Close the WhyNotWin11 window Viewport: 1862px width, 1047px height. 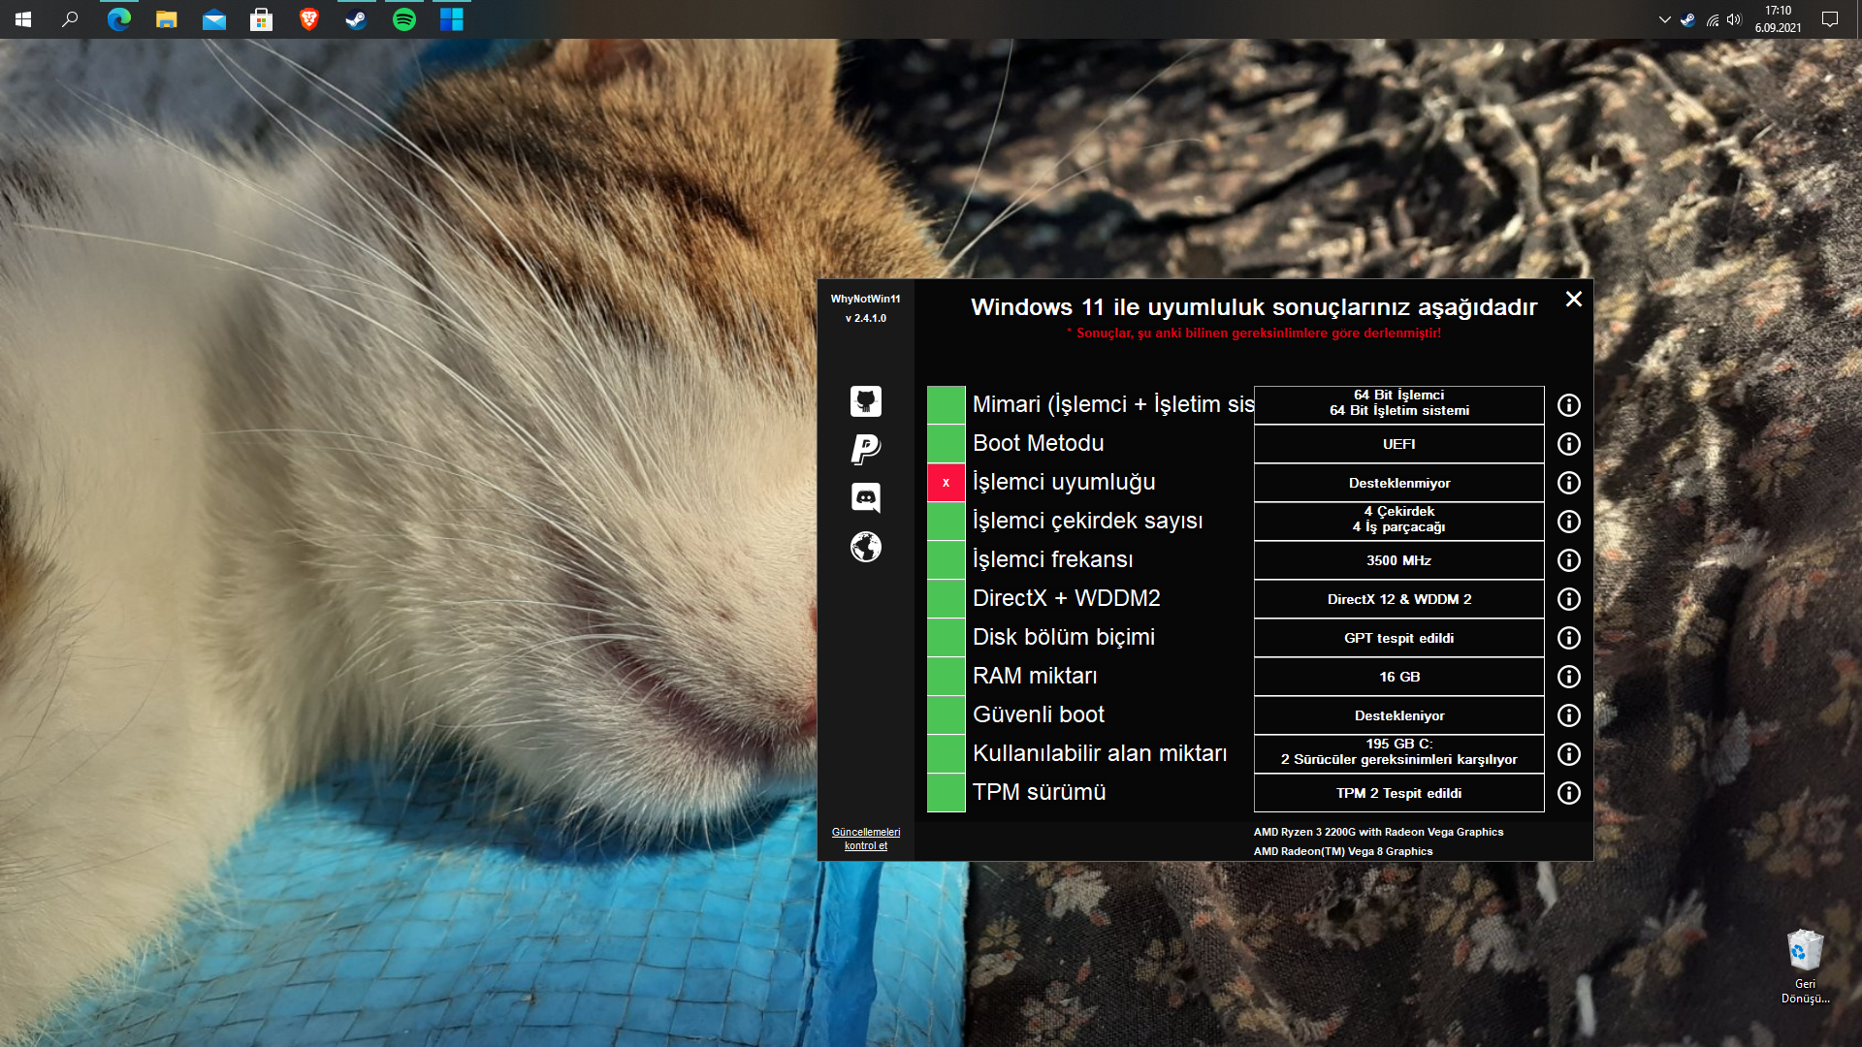[1573, 300]
